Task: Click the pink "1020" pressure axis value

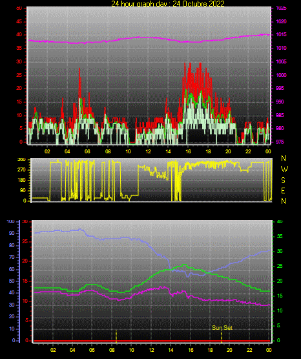Action: (281, 21)
